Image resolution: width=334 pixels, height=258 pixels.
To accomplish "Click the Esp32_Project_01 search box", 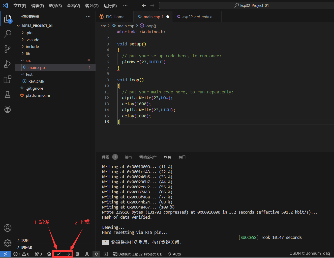I will (x=252, y=5).
